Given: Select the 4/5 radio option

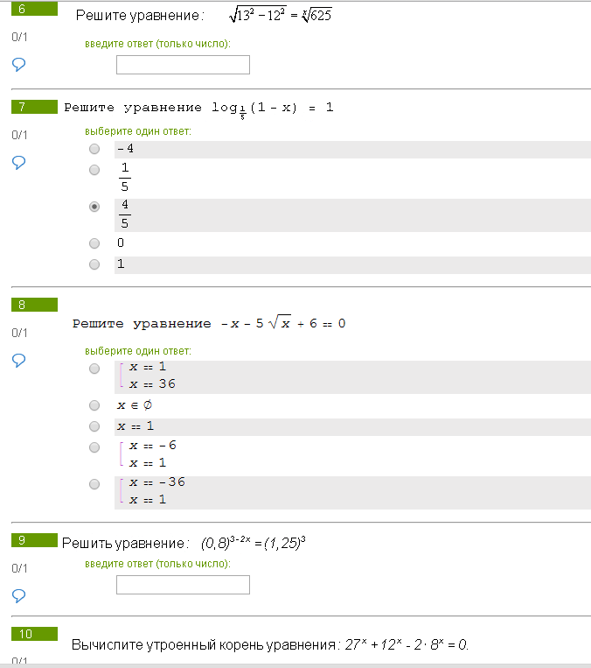Looking at the screenshot, I should click(x=94, y=207).
